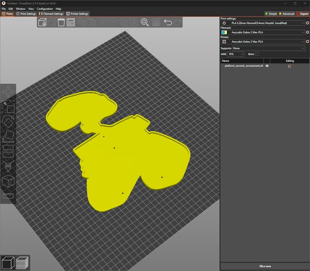Switch to Filament Settings tab
This screenshot has width=310, height=271.
[51, 14]
